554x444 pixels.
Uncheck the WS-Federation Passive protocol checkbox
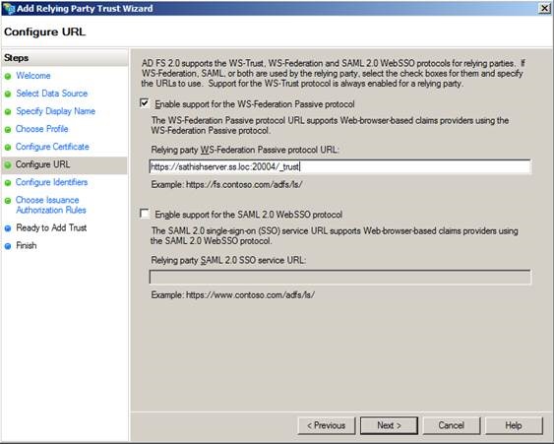pyautogui.click(x=144, y=103)
